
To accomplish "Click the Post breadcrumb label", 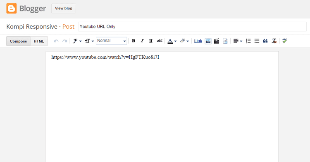I will (68, 27).
